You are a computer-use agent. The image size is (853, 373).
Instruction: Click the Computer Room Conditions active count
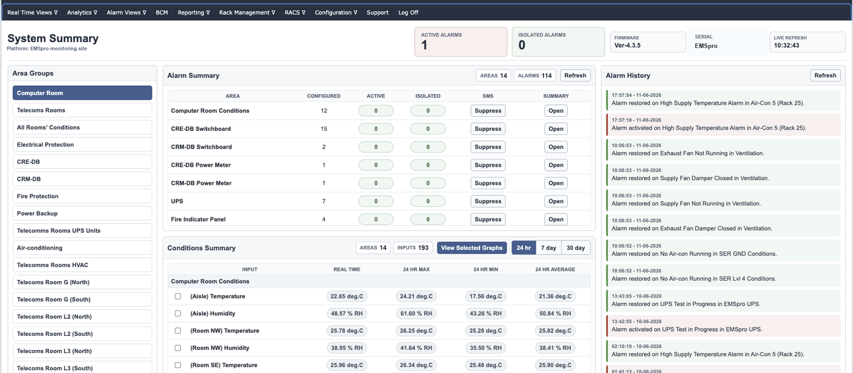pyautogui.click(x=376, y=111)
